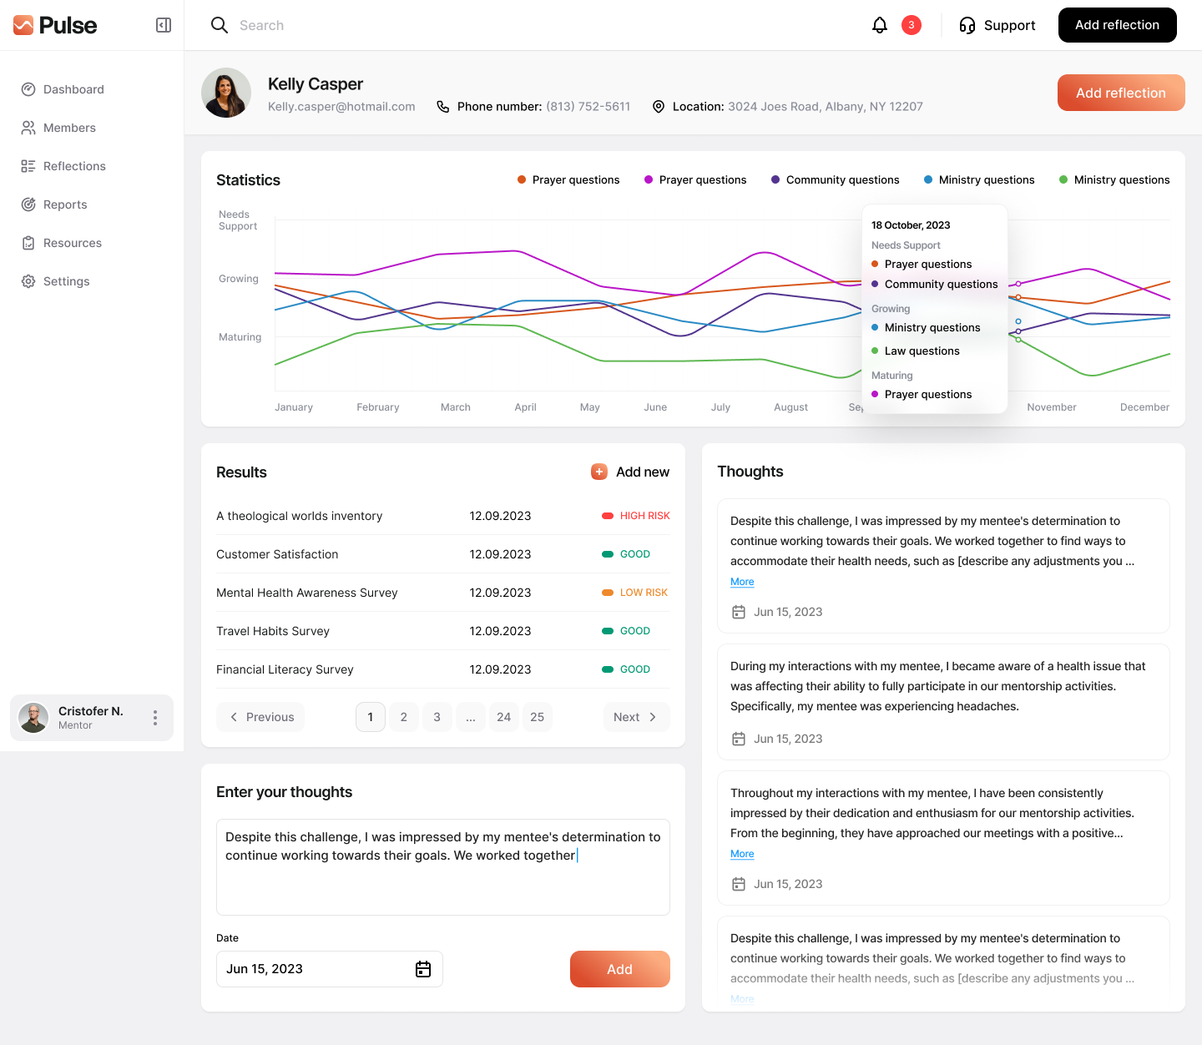Toggle the Community questions chart series

coord(835,179)
